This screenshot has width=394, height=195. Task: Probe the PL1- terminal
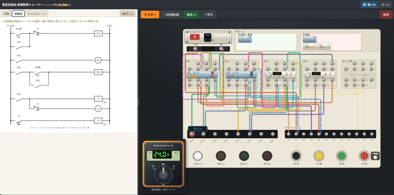[203, 134]
